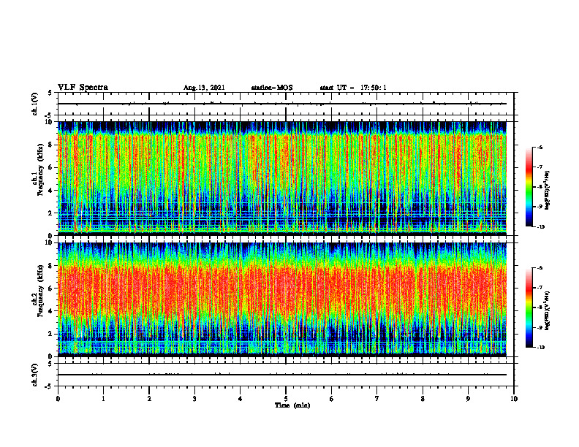The width and height of the screenshot is (579, 447).
Task: Click time axis tick label "10"
Action: click(x=514, y=399)
